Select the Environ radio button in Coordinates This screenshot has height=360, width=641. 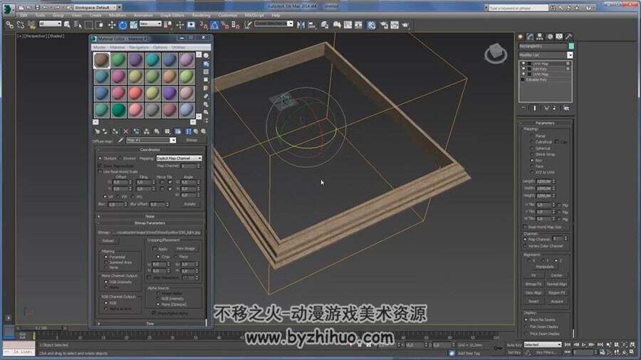(x=120, y=159)
